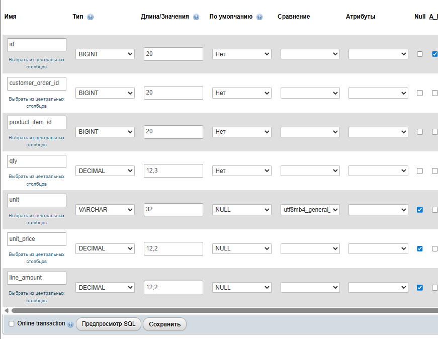This screenshot has height=339, width=438.
Task: Uncheck Null for the unit column
Action: pos(420,210)
